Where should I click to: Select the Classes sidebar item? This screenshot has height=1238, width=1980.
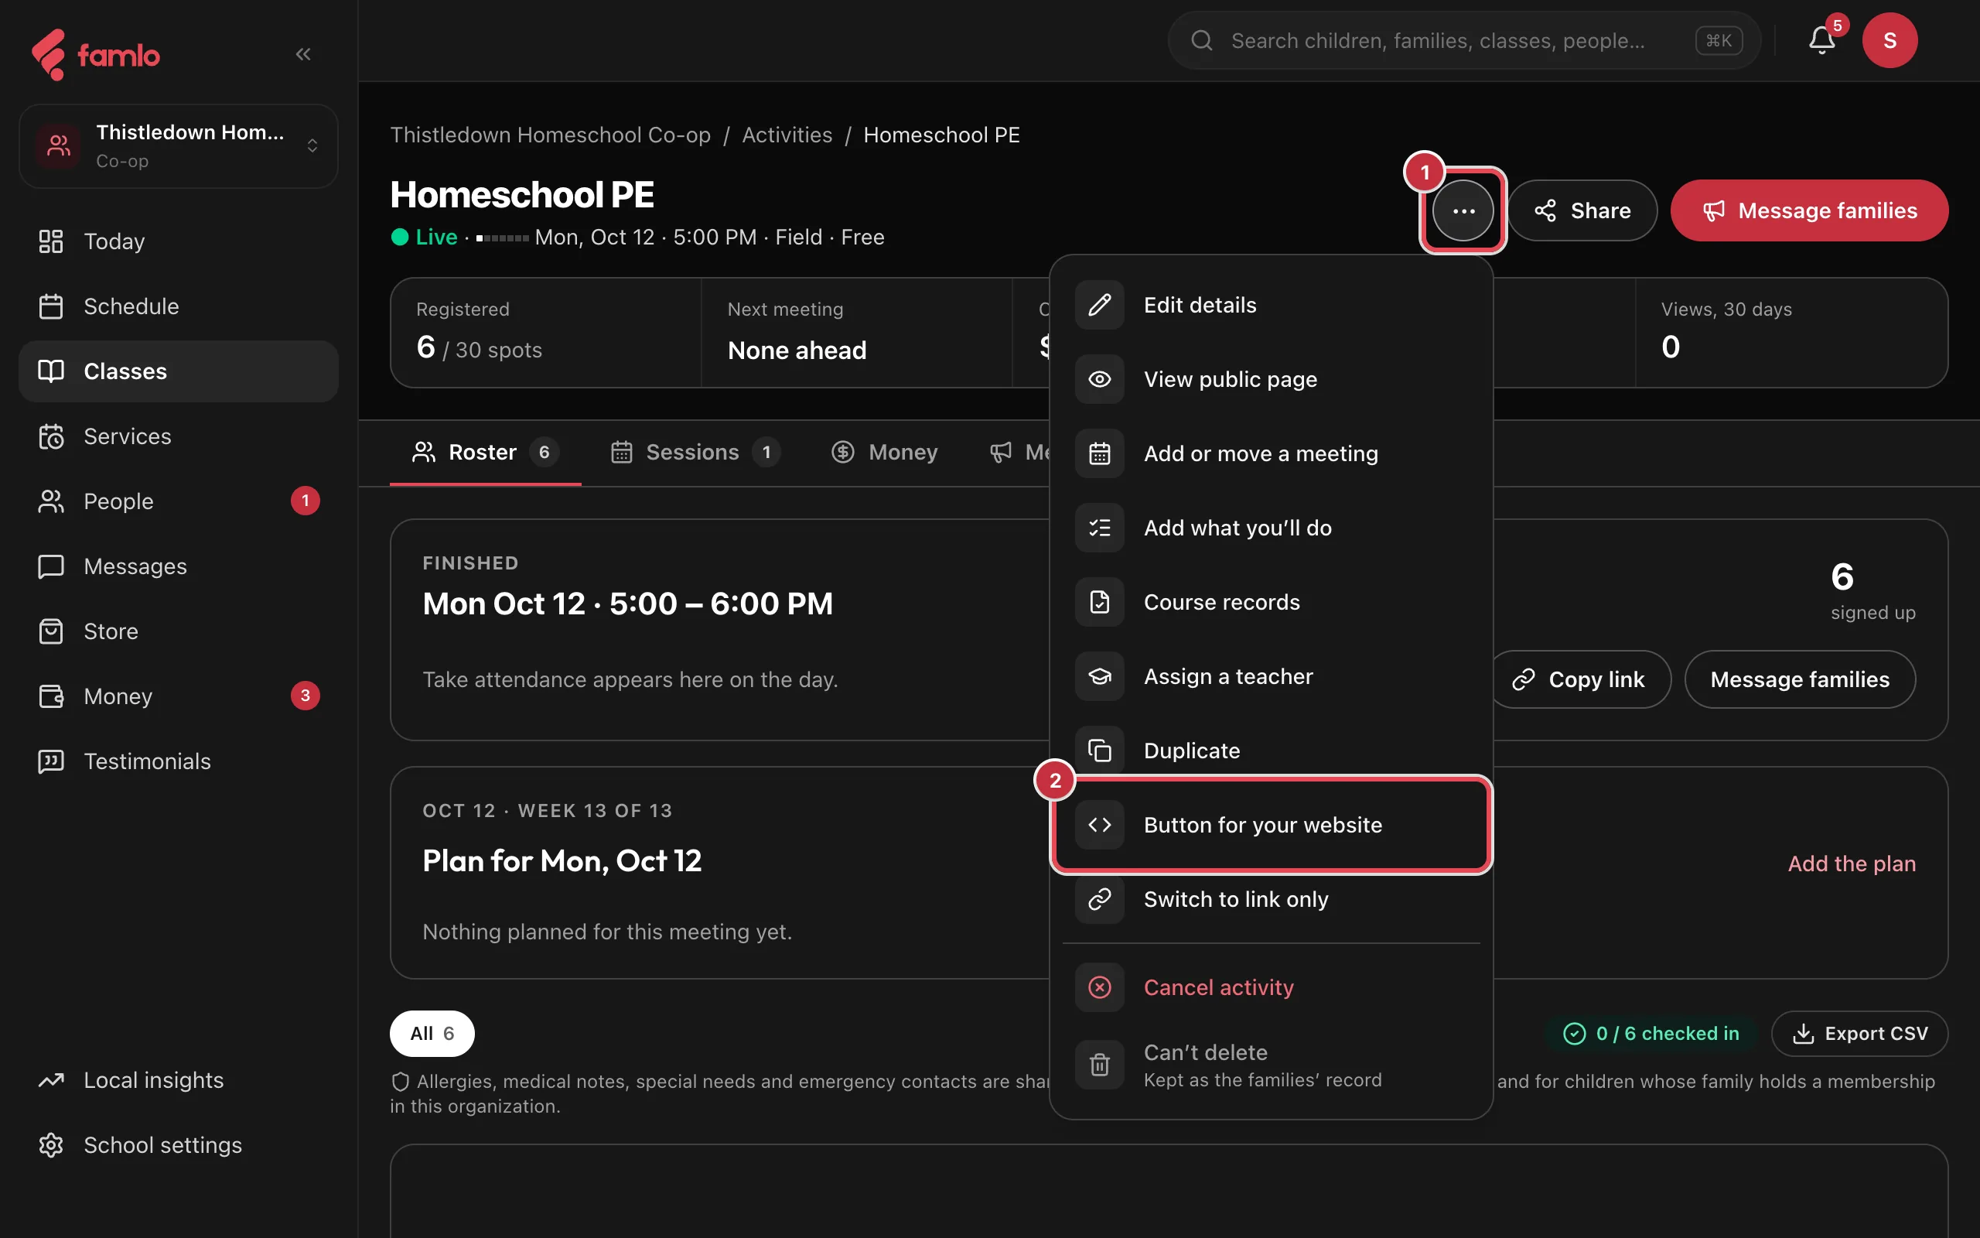[179, 371]
